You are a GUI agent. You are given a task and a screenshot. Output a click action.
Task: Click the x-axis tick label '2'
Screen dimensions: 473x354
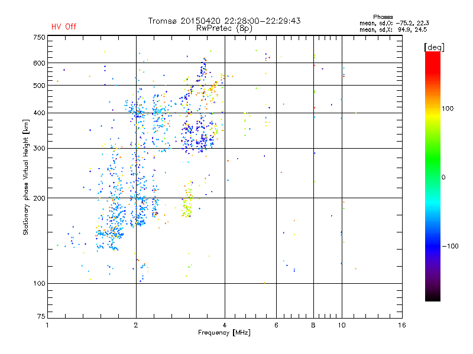136,325
